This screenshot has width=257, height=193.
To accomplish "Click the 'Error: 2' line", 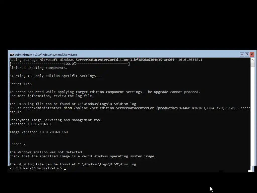I will 18,144.
